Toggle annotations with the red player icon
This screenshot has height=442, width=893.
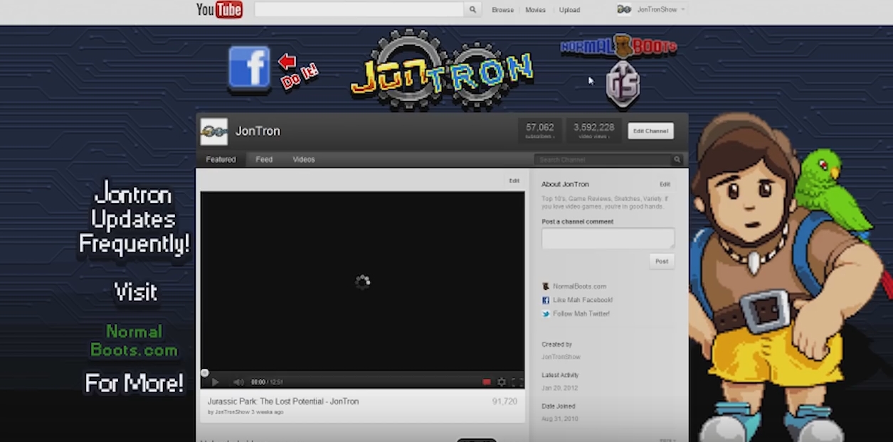pyautogui.click(x=487, y=382)
